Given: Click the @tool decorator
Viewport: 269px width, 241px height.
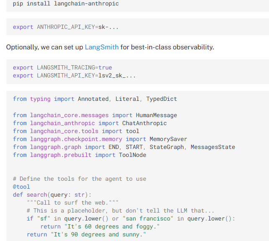Looking at the screenshot, I should pyautogui.click(x=21, y=187).
